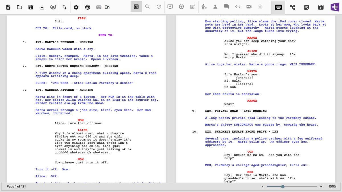The height and width of the screenshot is (192, 342).
Task: Open the save script icon
Action: tap(31, 7)
